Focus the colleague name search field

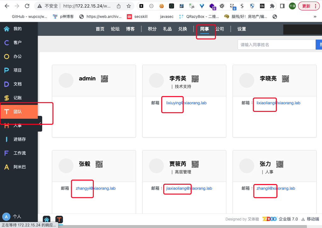(277, 45)
